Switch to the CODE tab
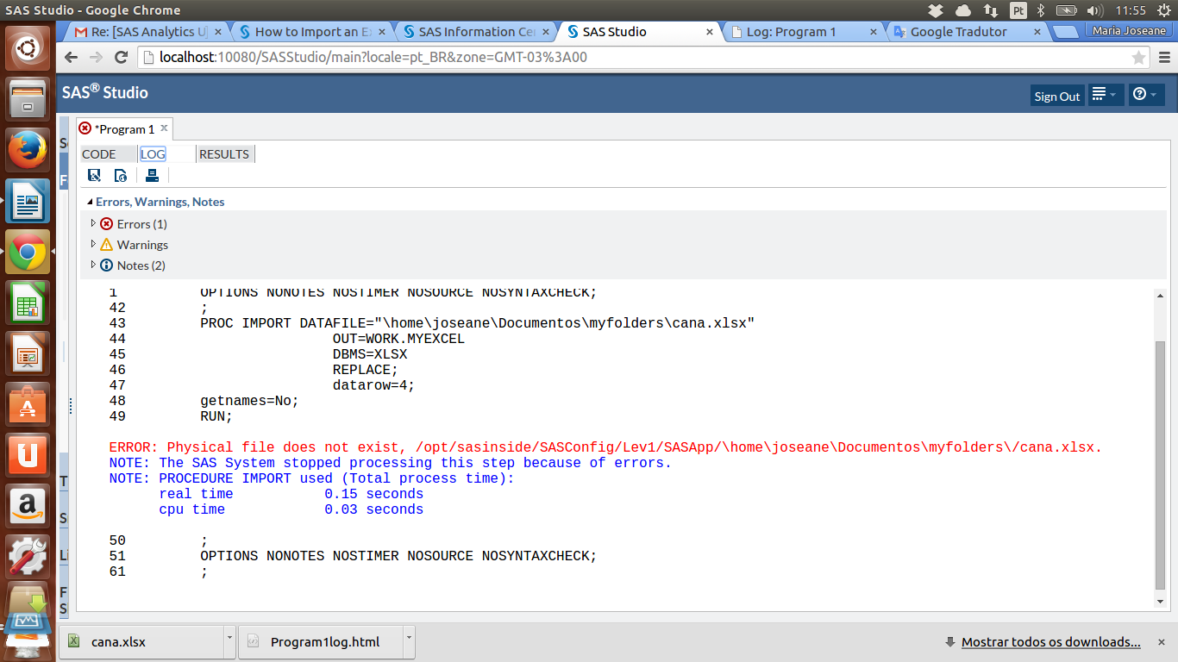 tap(99, 154)
